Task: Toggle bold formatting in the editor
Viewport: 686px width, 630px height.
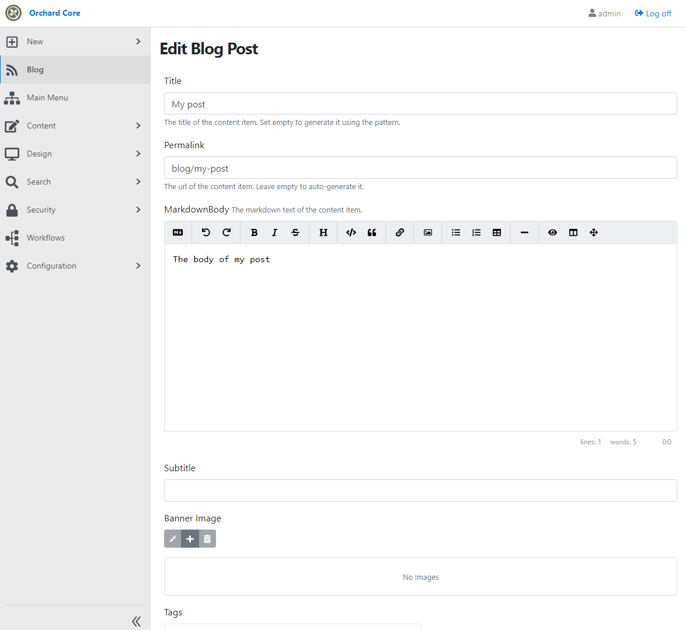Action: click(254, 232)
